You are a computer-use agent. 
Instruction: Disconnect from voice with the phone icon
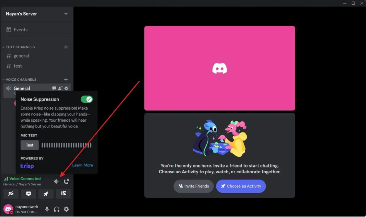point(66,182)
